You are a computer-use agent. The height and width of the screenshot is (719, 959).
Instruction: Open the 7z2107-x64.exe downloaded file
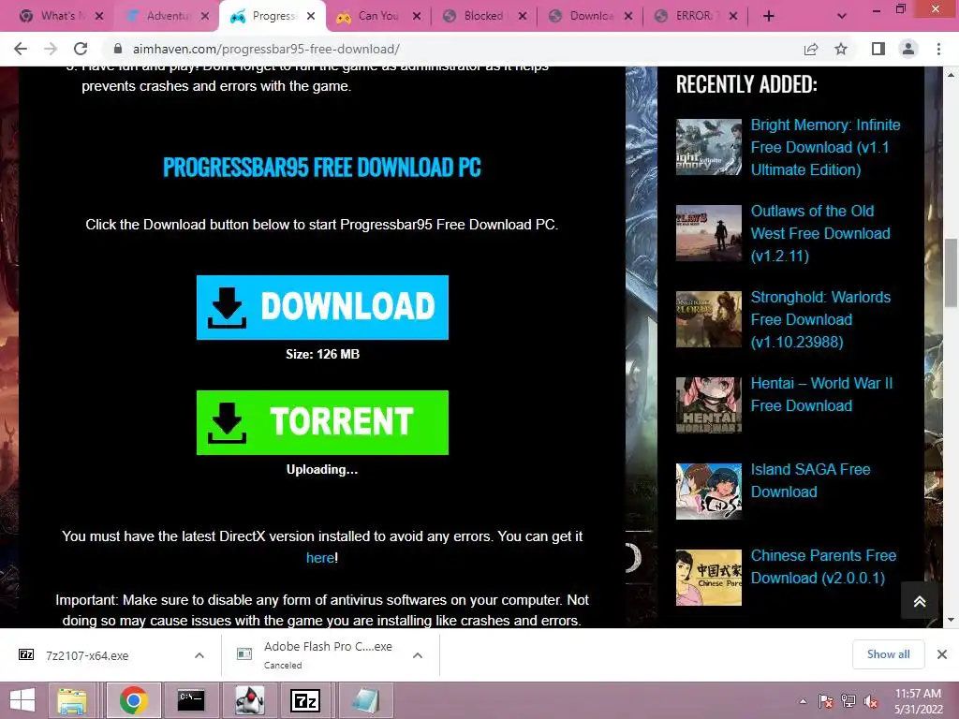87,655
